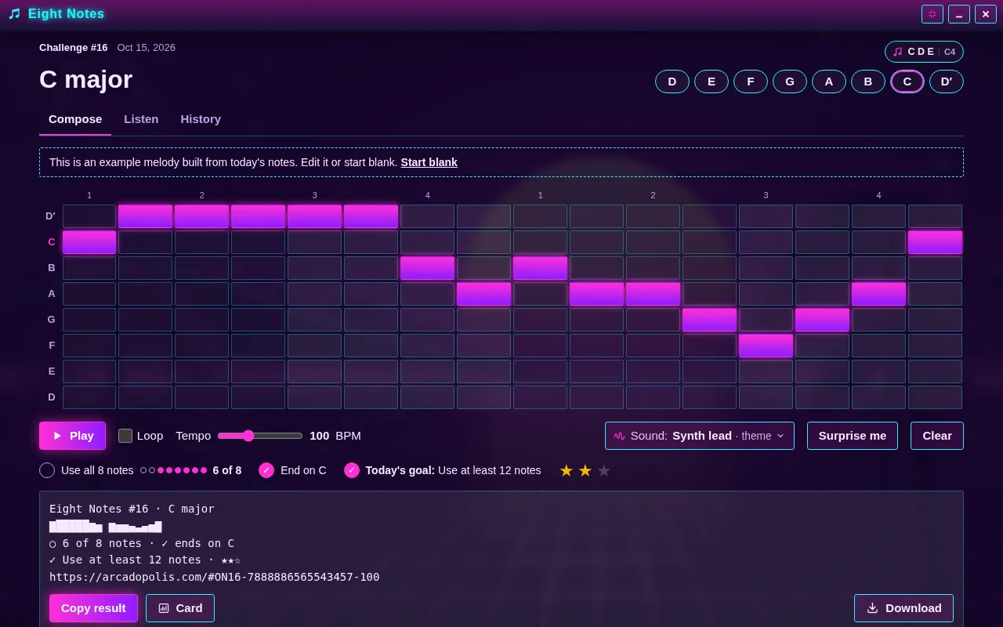1003x627 pixels.
Task: Click the first gold star rating
Action: [567, 470]
